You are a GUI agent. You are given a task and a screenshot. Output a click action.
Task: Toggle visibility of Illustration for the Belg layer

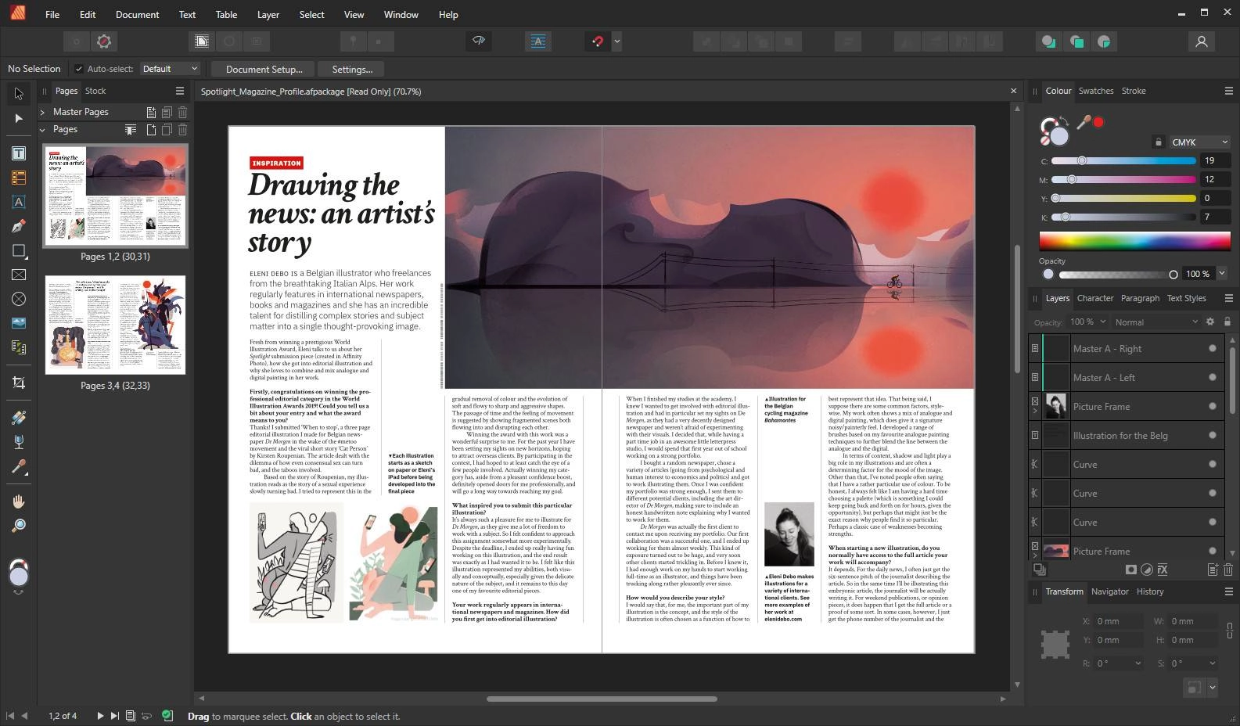(1213, 435)
